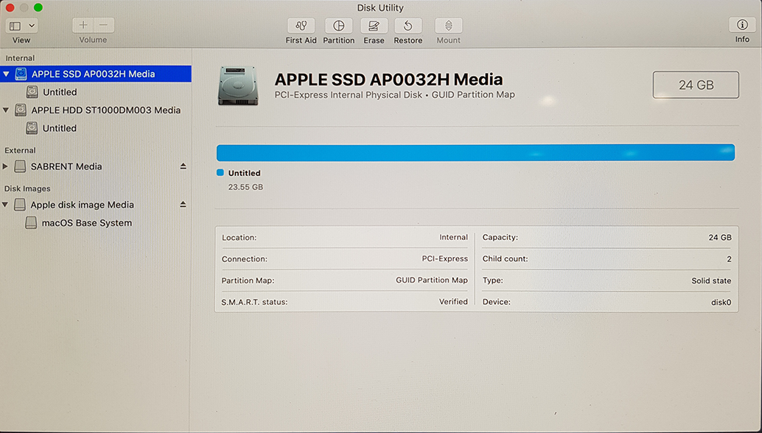Click the SABRENT Media drive icon
Image resolution: width=762 pixels, height=433 pixels.
[x=20, y=166]
